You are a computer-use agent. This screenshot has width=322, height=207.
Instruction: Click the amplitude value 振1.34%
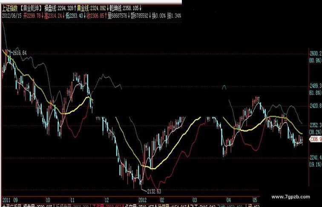174,16
